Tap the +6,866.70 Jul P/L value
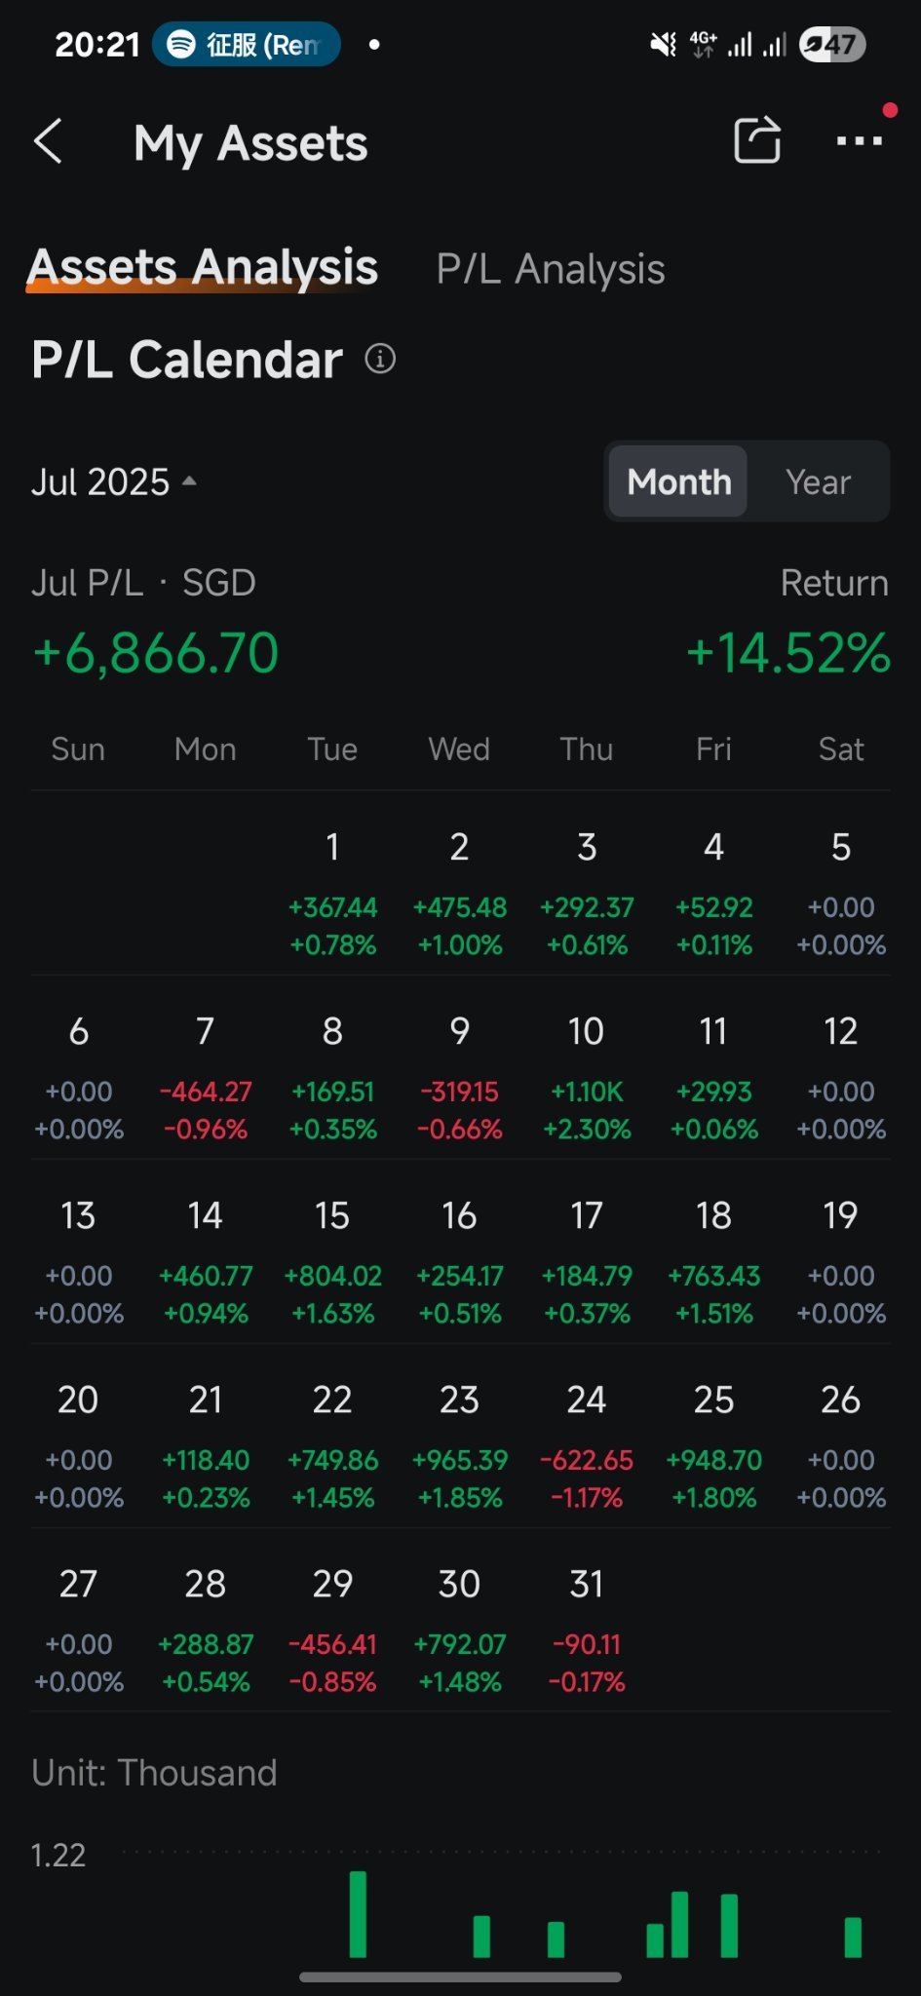The width and height of the screenshot is (921, 1996). pos(156,652)
